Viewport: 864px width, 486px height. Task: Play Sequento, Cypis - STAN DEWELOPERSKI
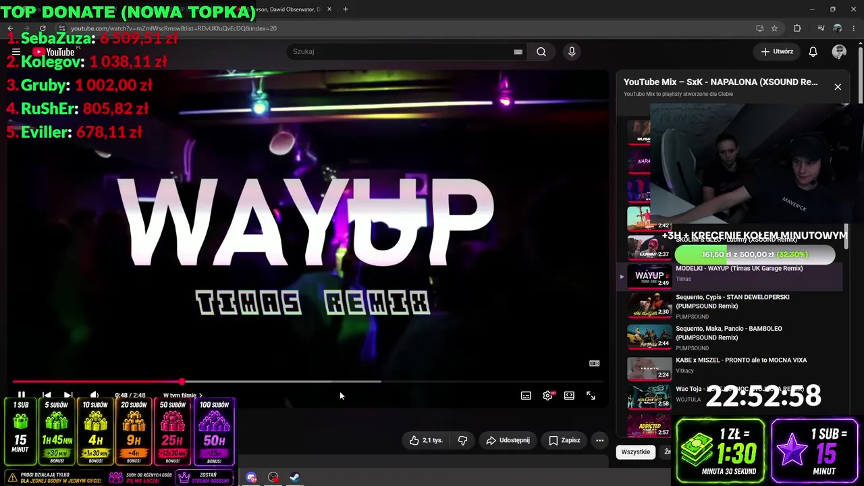(x=732, y=301)
